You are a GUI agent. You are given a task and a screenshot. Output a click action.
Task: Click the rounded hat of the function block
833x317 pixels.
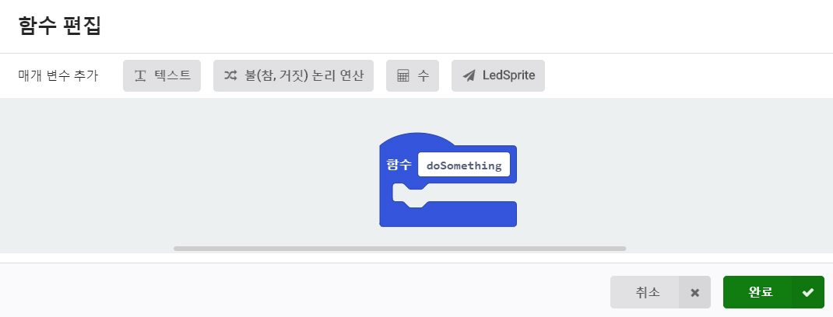click(416, 140)
